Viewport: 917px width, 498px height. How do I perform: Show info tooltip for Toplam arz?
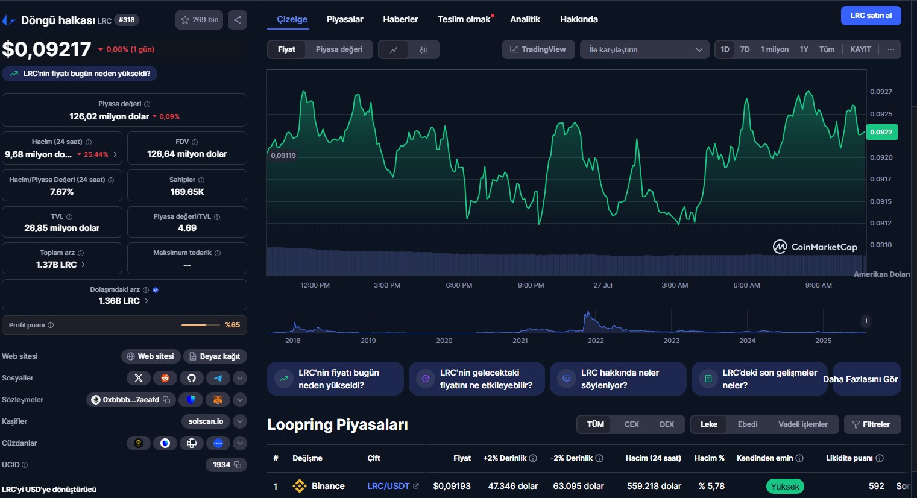click(81, 253)
